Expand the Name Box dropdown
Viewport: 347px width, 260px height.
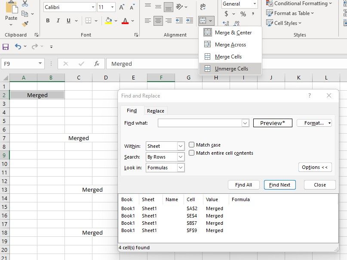(x=40, y=64)
